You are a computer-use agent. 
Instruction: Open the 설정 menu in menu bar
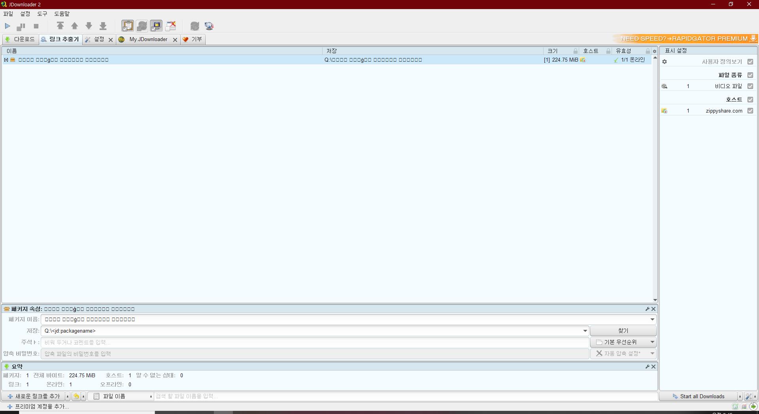[25, 14]
